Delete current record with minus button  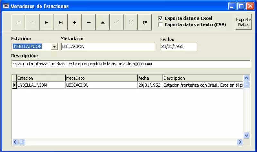88,22
